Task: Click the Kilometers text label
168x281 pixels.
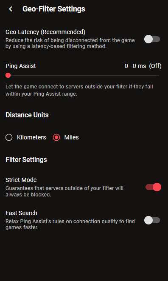Action: click(x=31, y=137)
